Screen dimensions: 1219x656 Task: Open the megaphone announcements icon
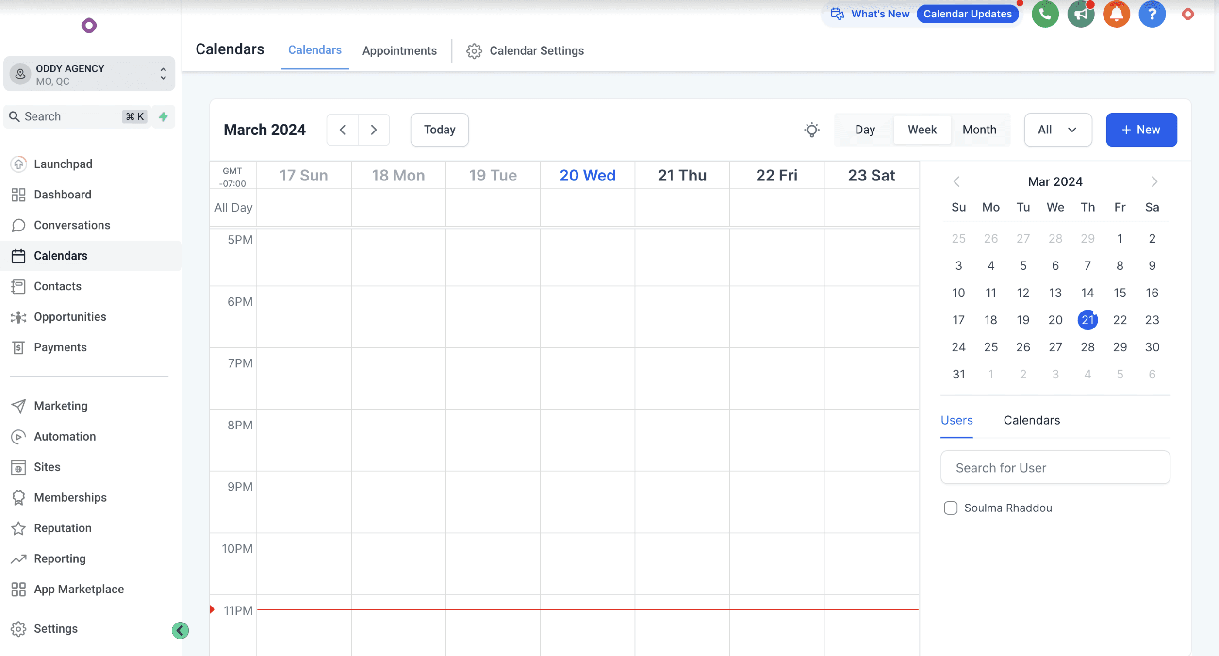1080,14
